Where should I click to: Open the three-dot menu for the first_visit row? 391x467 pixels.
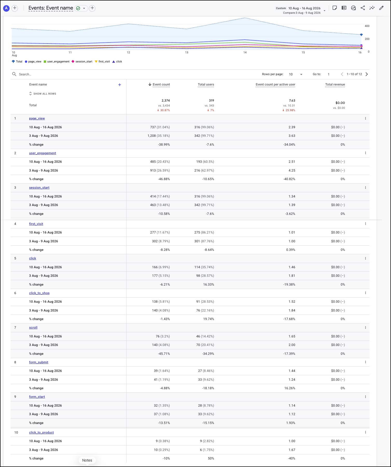coord(366,224)
